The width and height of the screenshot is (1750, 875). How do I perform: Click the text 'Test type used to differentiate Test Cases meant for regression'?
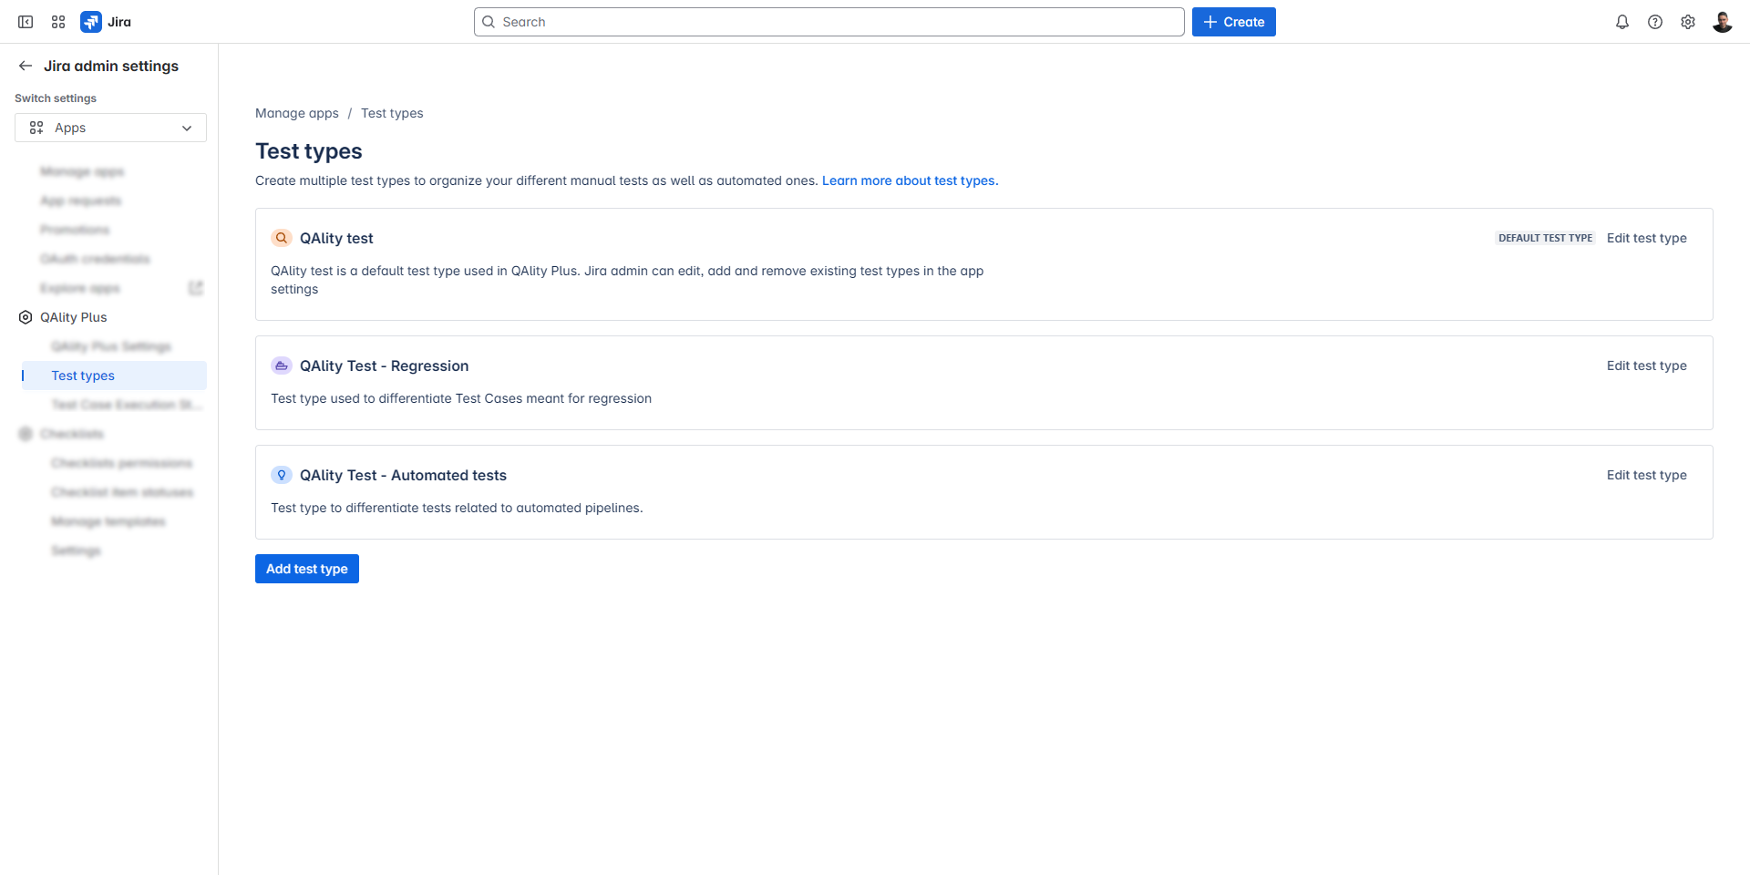pyautogui.click(x=461, y=398)
